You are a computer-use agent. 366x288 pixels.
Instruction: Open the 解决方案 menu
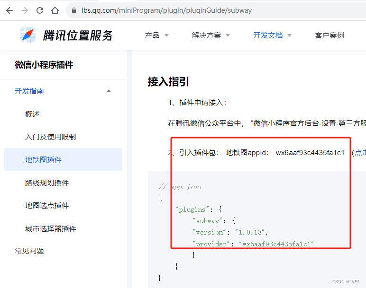[x=206, y=35]
